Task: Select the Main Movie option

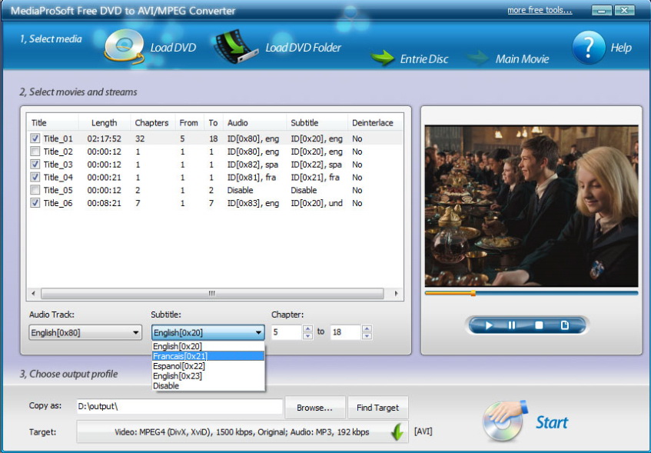Action: pos(523,59)
